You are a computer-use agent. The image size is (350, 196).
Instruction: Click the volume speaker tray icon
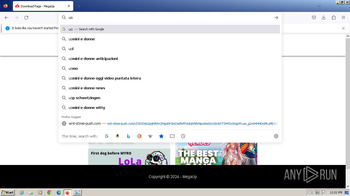pos(311,192)
